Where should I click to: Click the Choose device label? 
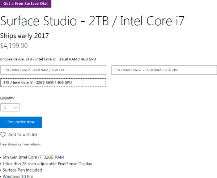point(12,59)
